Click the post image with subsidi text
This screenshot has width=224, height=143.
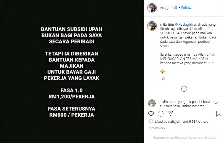(x=72, y=72)
